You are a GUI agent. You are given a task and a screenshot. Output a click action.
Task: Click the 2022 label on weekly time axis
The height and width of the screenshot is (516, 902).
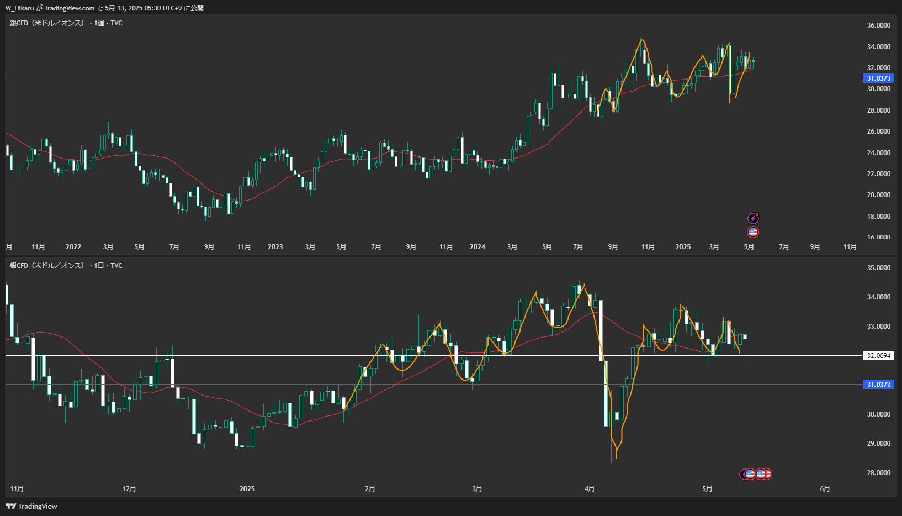(73, 247)
